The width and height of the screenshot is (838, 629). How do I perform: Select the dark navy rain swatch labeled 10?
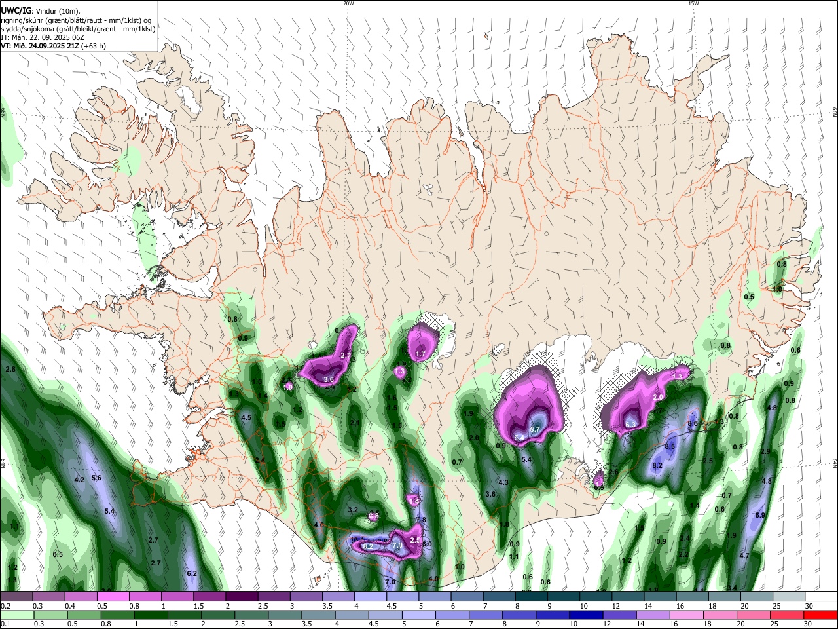[x=586, y=615]
